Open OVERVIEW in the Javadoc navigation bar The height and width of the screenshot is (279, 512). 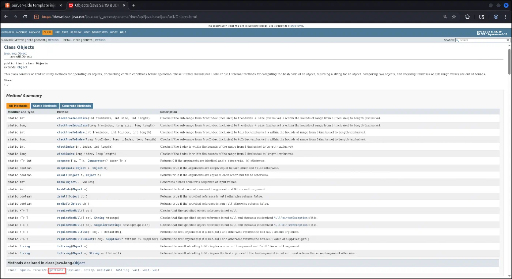pyautogui.click(x=7, y=33)
